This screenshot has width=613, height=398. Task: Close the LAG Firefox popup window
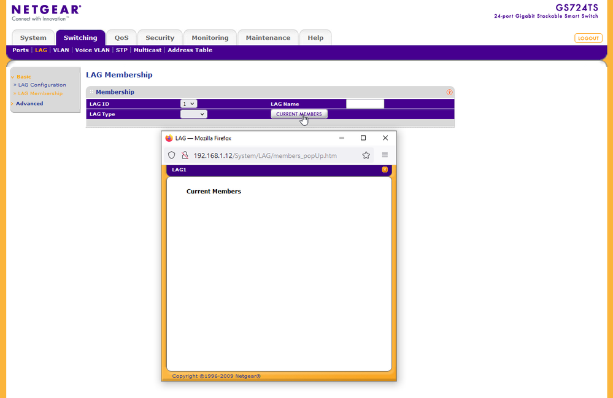[x=385, y=138]
